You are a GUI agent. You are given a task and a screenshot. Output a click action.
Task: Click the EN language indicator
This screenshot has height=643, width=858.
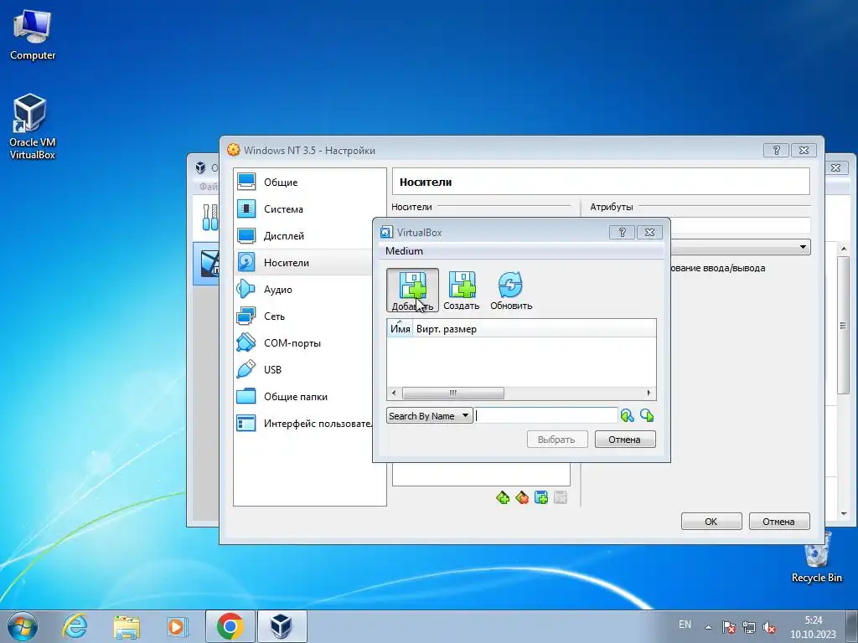(x=685, y=625)
